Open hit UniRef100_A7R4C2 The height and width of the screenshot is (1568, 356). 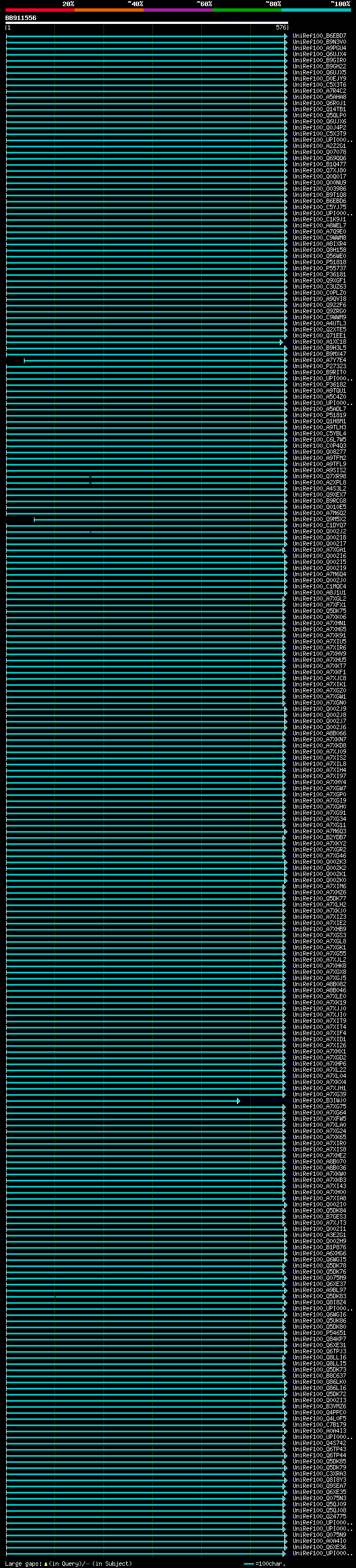319,91
